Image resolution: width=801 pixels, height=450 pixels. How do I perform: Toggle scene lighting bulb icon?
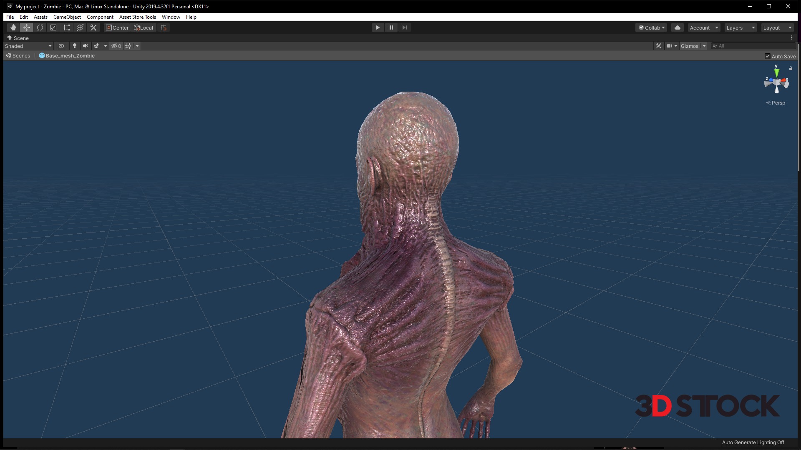[x=75, y=46]
